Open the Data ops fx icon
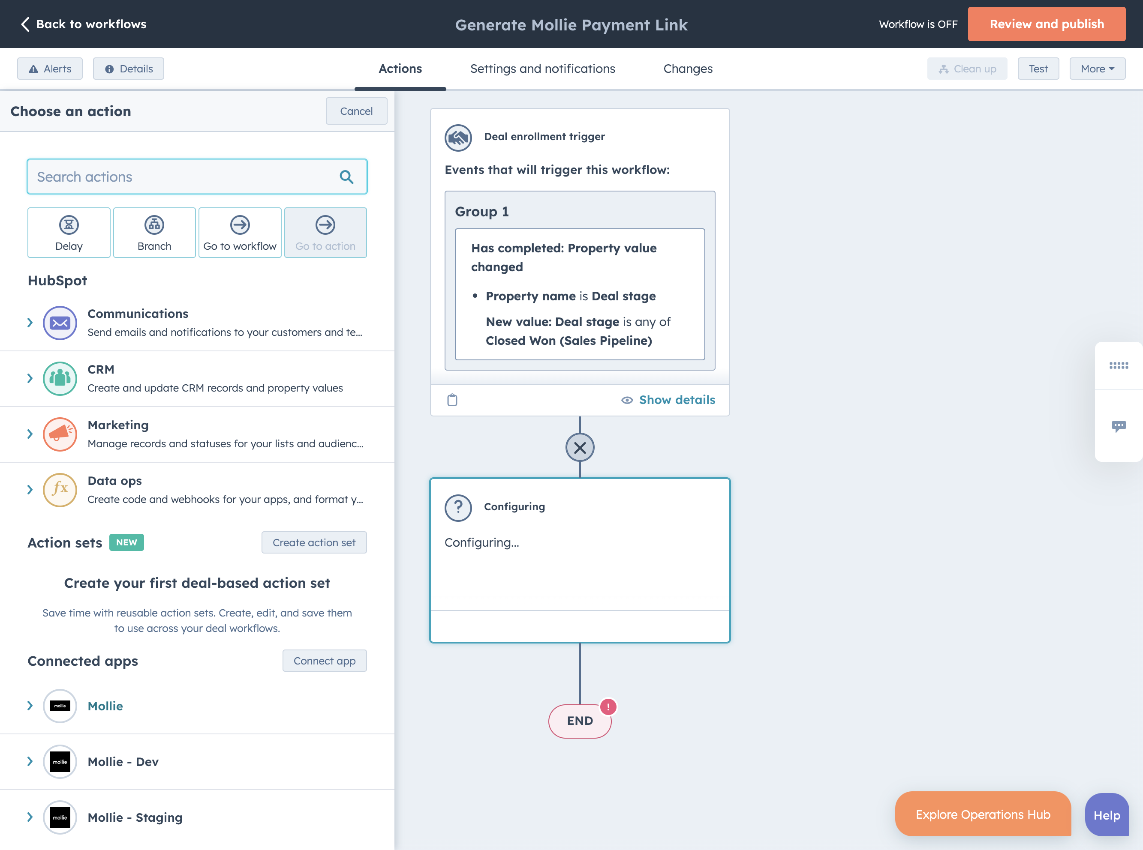 [60, 490]
